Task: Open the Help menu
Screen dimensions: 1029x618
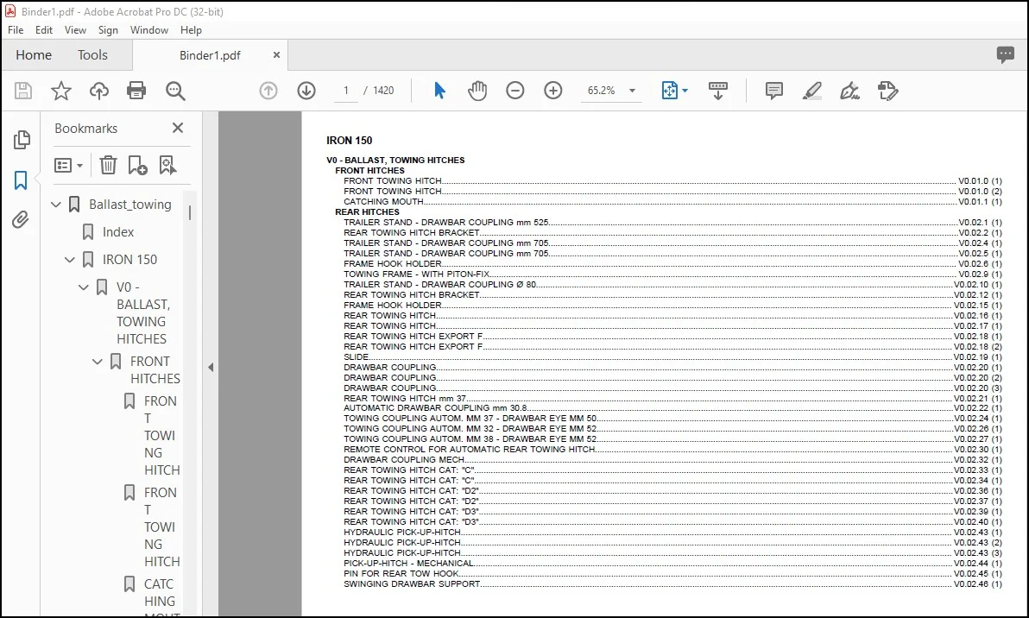Action: click(x=191, y=30)
